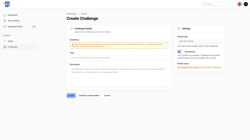The height and width of the screenshot is (140, 250).
Task: Click into the Description text area
Action: pos(119,77)
